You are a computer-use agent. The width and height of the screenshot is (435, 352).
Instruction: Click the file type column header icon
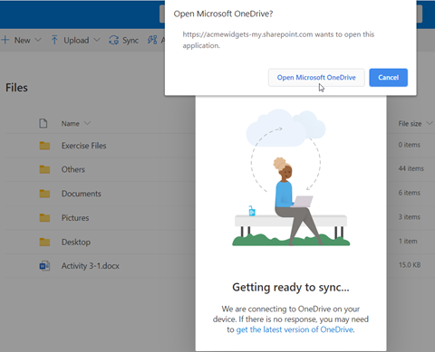pos(43,123)
